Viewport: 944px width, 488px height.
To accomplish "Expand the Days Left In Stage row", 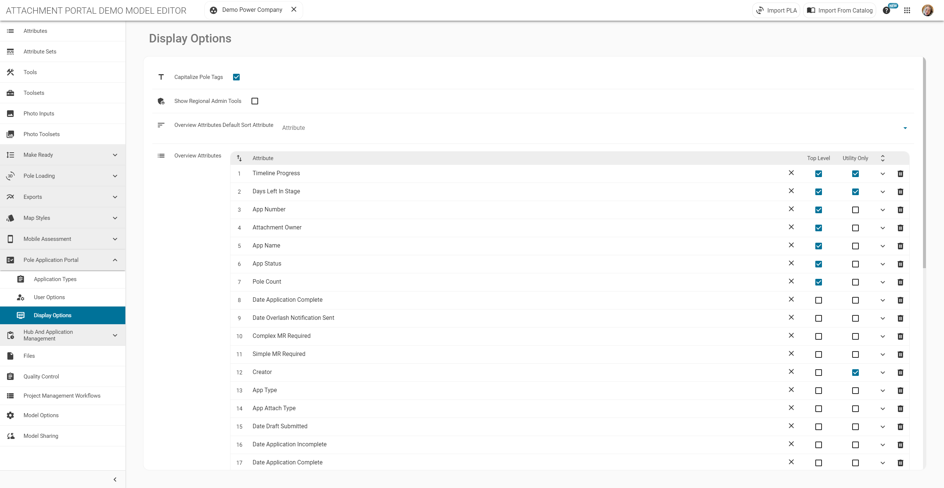I will point(882,192).
